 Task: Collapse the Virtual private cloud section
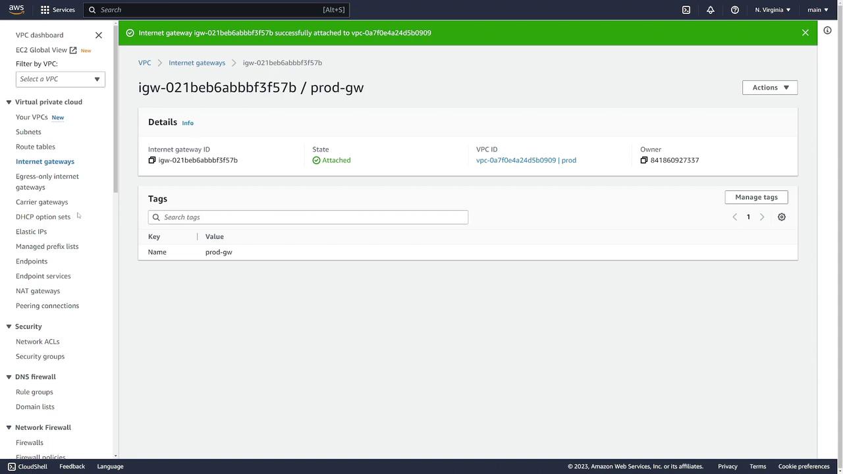[9, 102]
